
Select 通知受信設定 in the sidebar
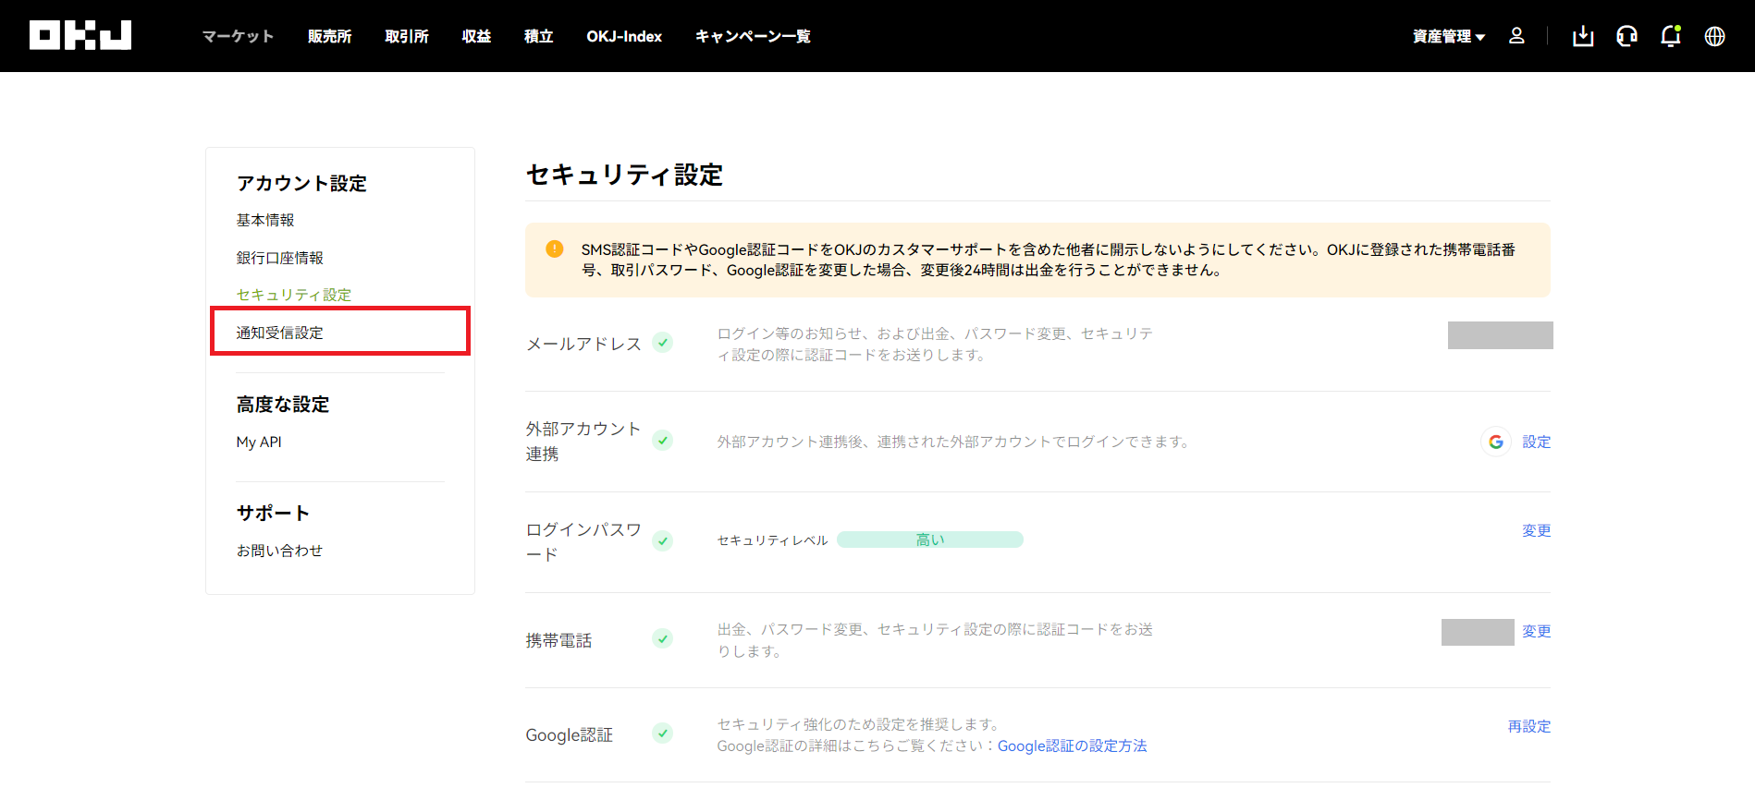pos(280,333)
